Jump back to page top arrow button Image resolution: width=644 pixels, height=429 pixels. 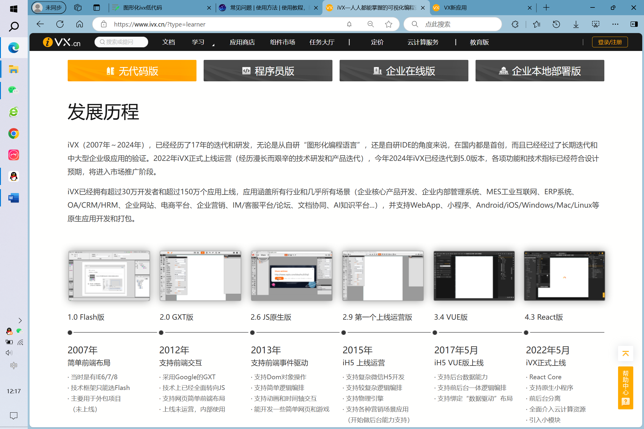[x=626, y=354]
